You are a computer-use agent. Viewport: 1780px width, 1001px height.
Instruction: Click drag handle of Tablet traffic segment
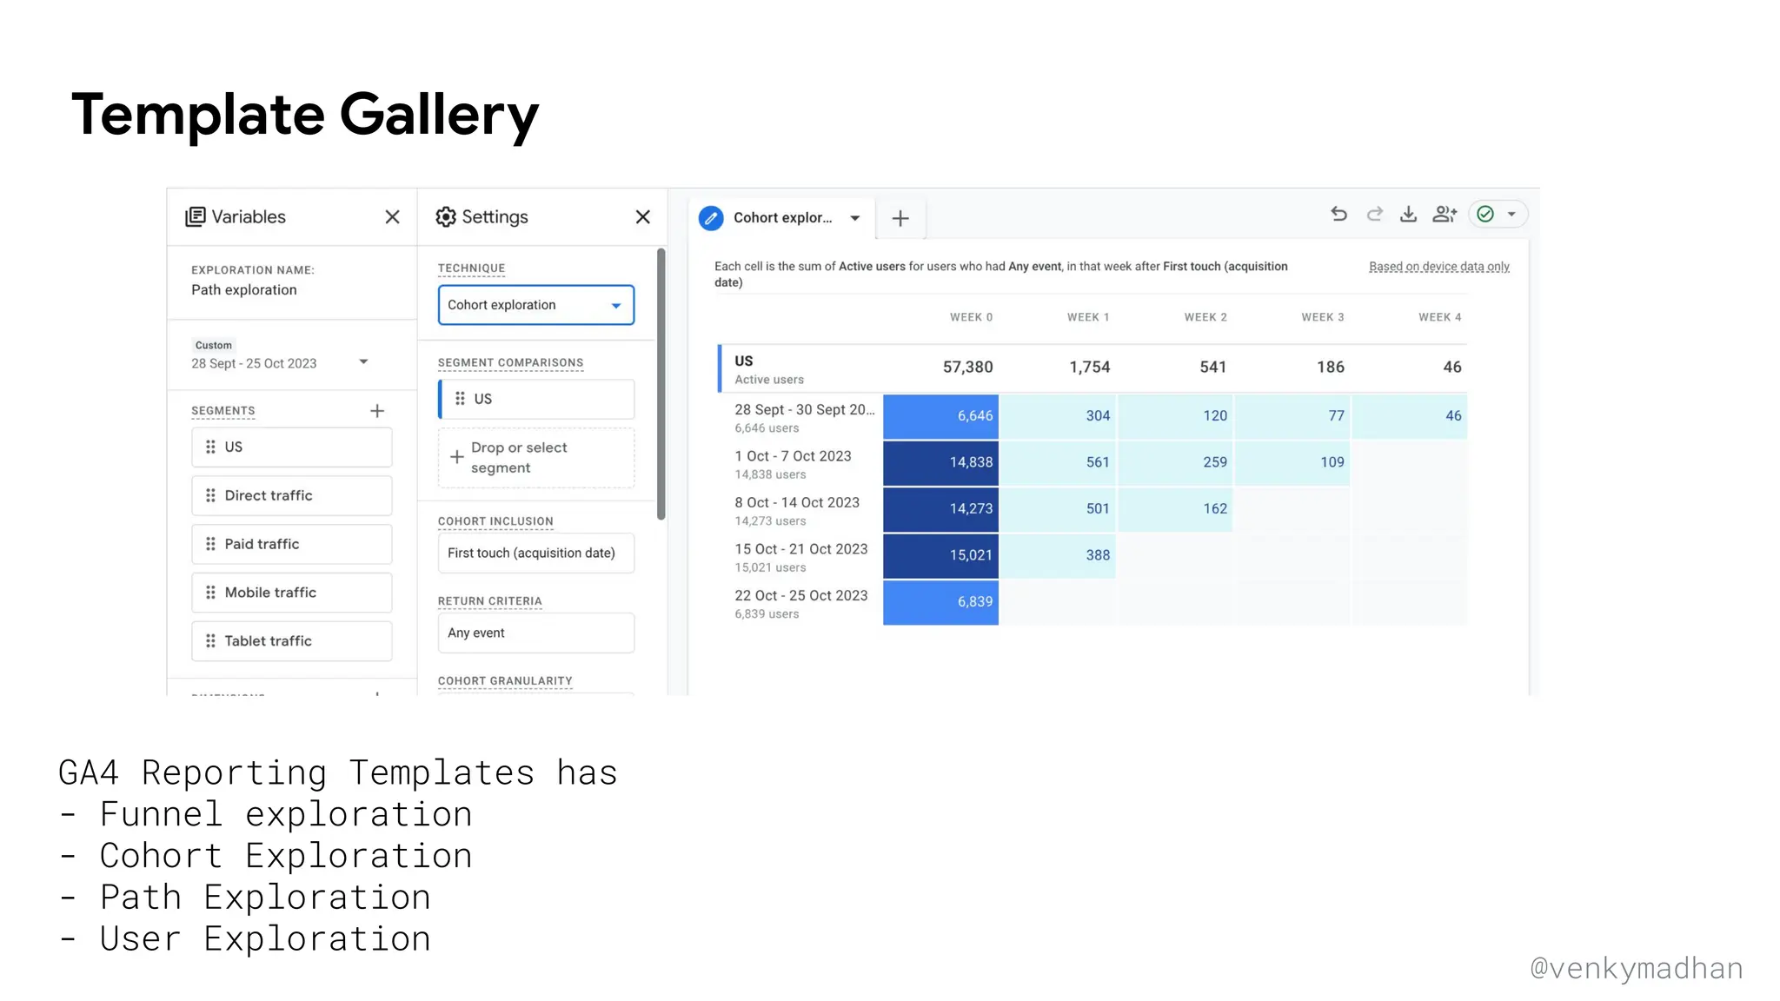click(x=210, y=641)
